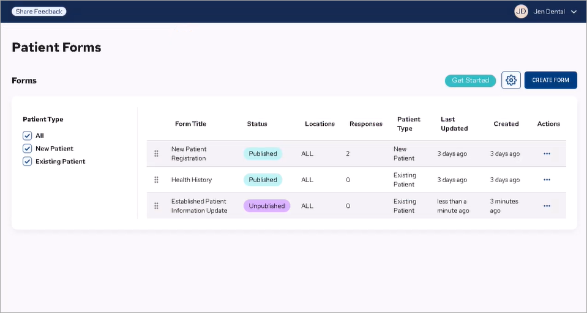The height and width of the screenshot is (313, 587).
Task: Uncheck the All patient type checkbox
Action: pyautogui.click(x=27, y=136)
